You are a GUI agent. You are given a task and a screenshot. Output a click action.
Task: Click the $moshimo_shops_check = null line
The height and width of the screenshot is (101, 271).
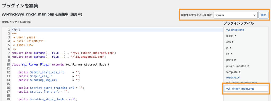coord(48,99)
